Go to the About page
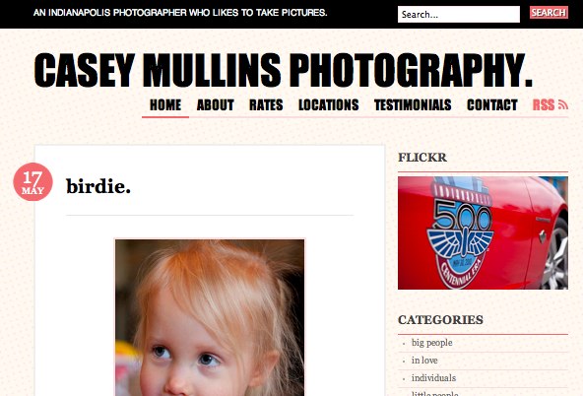This screenshot has width=583, height=396. click(216, 104)
